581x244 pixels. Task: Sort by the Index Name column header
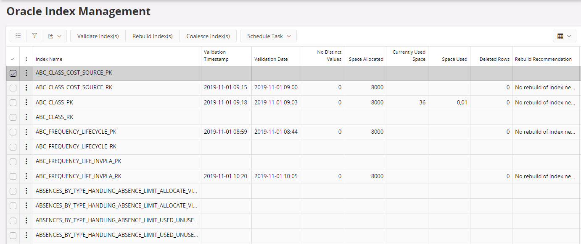tap(49, 59)
